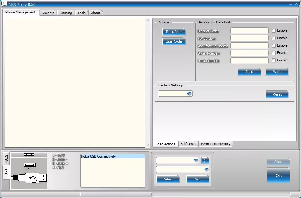Click the Manufacture Month input field

coord(249,45)
